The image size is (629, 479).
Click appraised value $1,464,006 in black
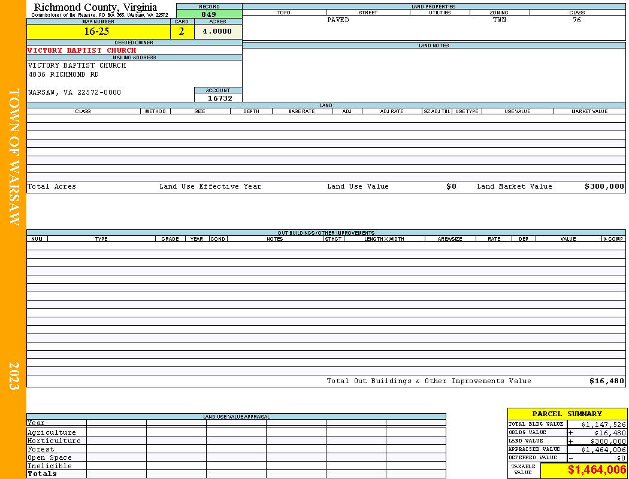pos(603,450)
